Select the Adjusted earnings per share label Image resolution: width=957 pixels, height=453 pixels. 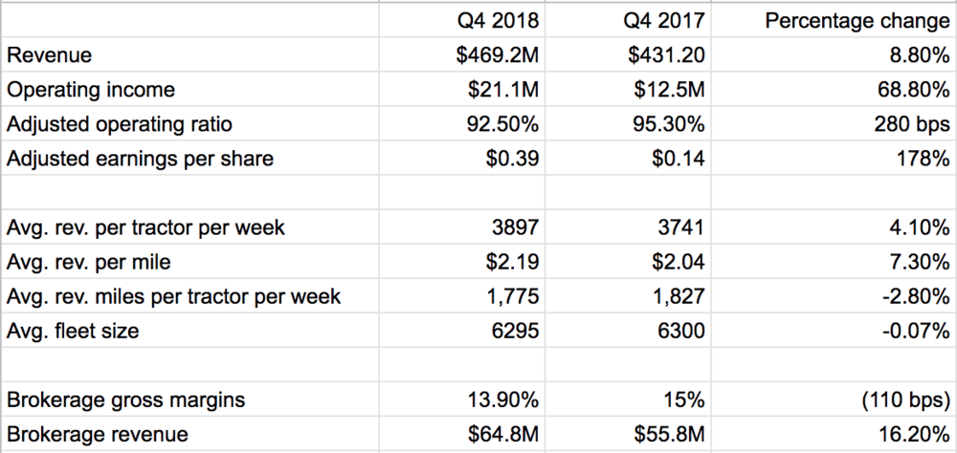point(140,159)
